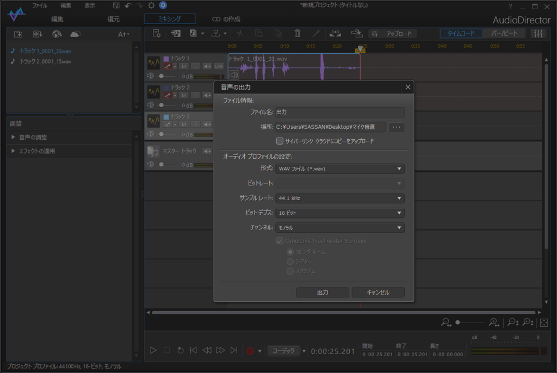This screenshot has width=557, height=373.
Task: Open the download from web globe icon
Action: coord(57,34)
